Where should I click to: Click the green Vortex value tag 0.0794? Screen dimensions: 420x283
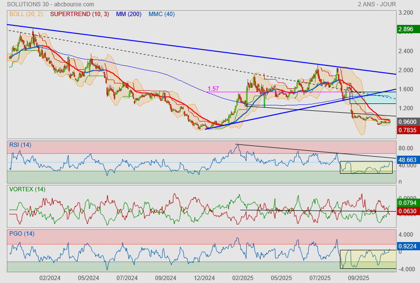click(407, 202)
